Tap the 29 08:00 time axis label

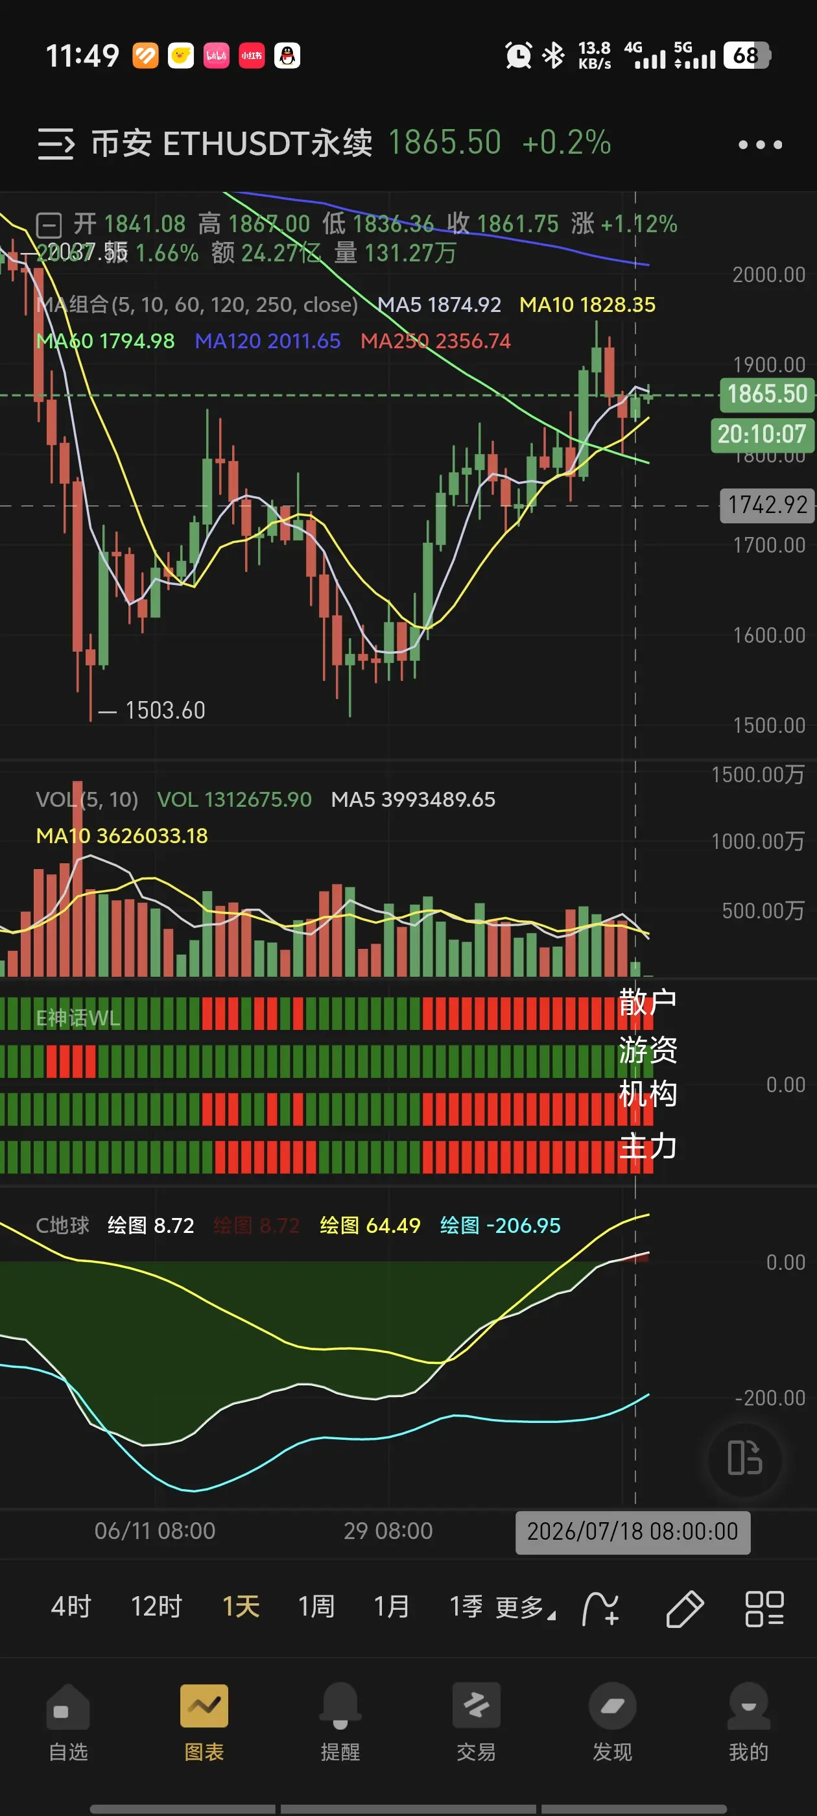[x=388, y=1531]
